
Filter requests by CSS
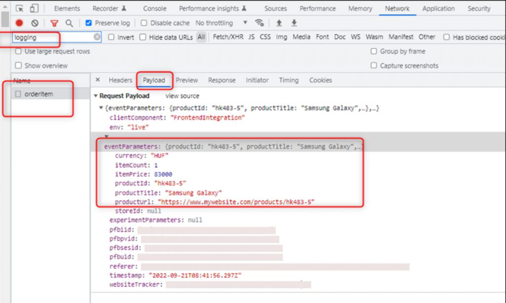point(265,37)
